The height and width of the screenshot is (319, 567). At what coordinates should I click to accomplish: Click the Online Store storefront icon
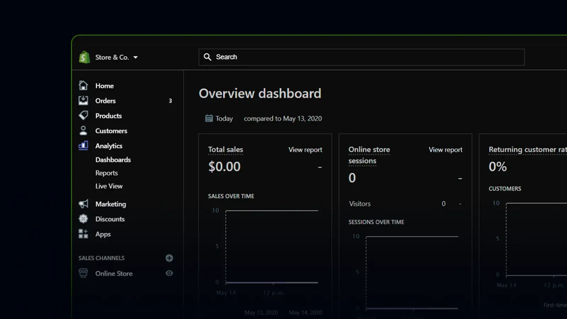(83, 273)
